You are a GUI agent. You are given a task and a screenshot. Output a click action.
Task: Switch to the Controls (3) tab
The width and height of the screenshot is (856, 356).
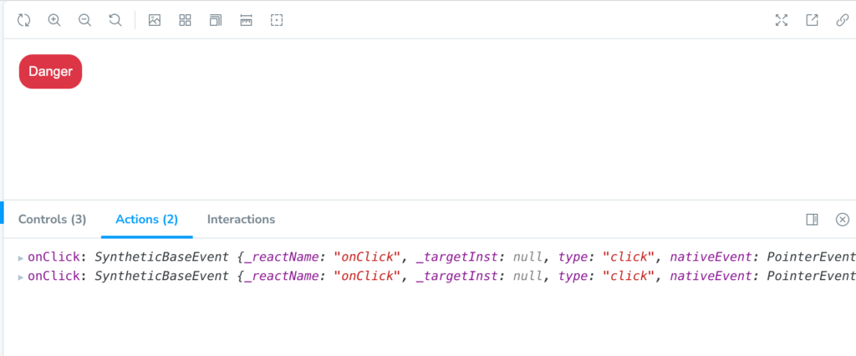(x=53, y=220)
